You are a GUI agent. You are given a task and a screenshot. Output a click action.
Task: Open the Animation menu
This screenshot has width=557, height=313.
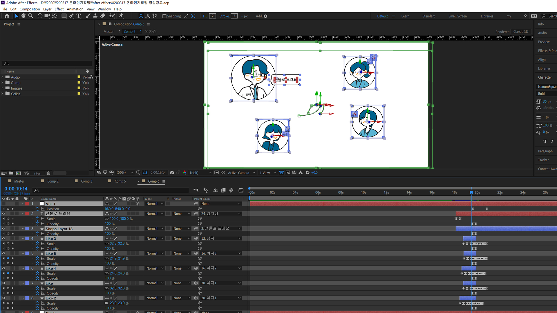point(75,9)
